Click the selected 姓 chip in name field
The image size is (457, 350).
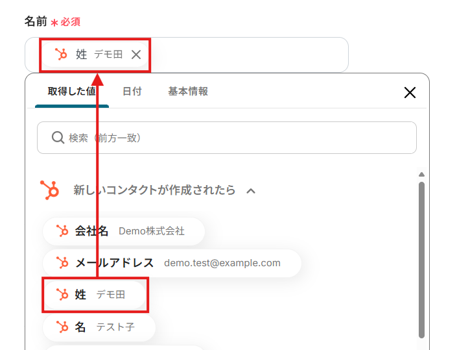pos(95,55)
